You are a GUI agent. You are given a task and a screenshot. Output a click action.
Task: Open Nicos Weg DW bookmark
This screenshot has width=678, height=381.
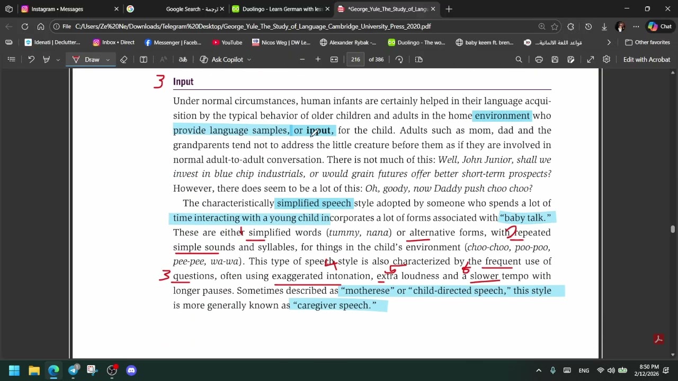point(280,42)
